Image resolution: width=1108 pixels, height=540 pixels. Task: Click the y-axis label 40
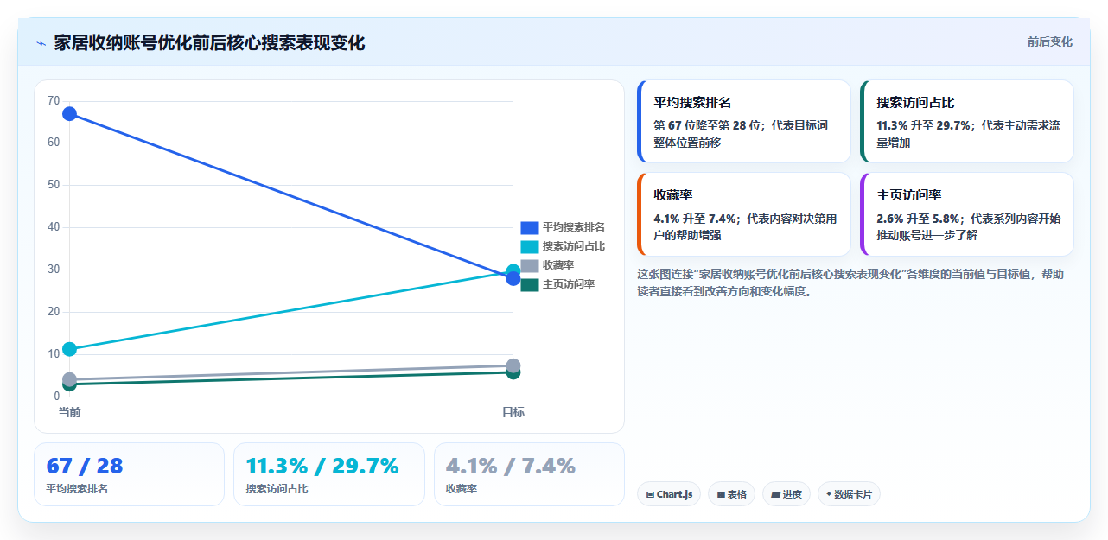coord(54,227)
